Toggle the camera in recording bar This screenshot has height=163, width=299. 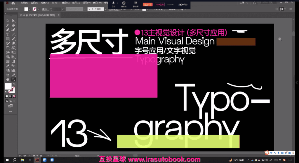point(124,3)
